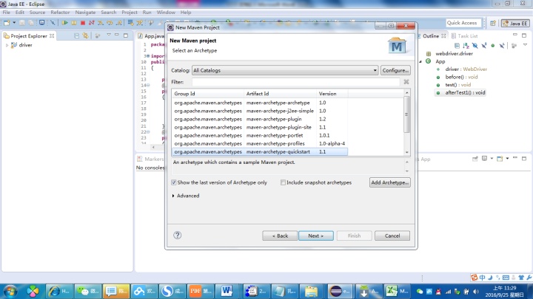Select the maven-archetype-quickstart row
Viewport: 533px width, 299px height.
point(260,152)
